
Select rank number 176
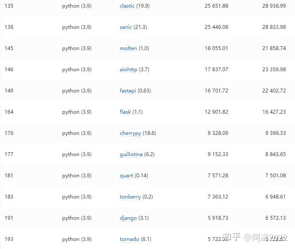[9, 133]
